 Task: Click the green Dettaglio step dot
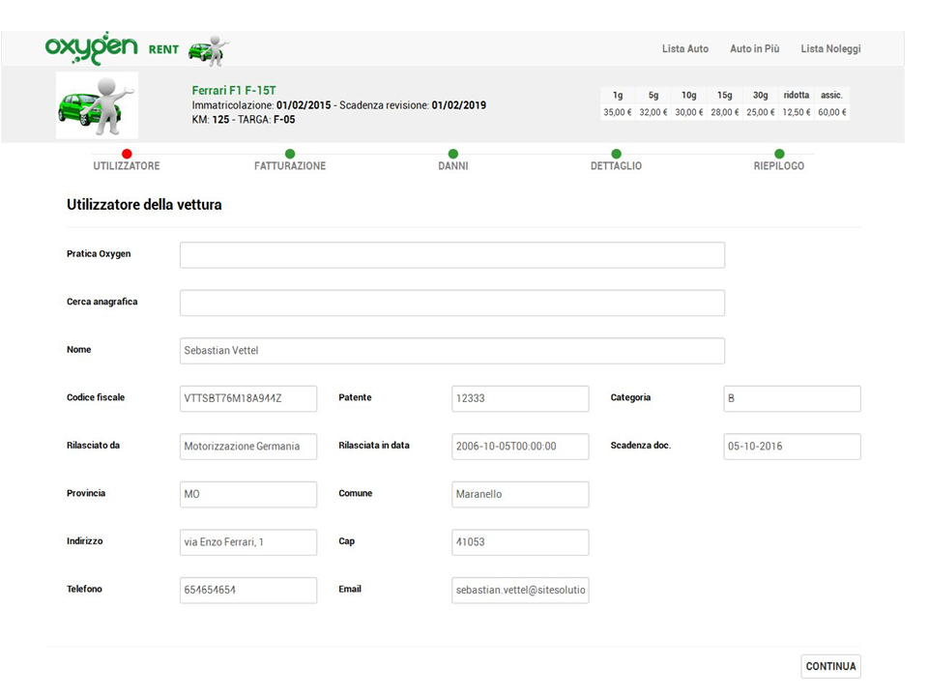[616, 154]
